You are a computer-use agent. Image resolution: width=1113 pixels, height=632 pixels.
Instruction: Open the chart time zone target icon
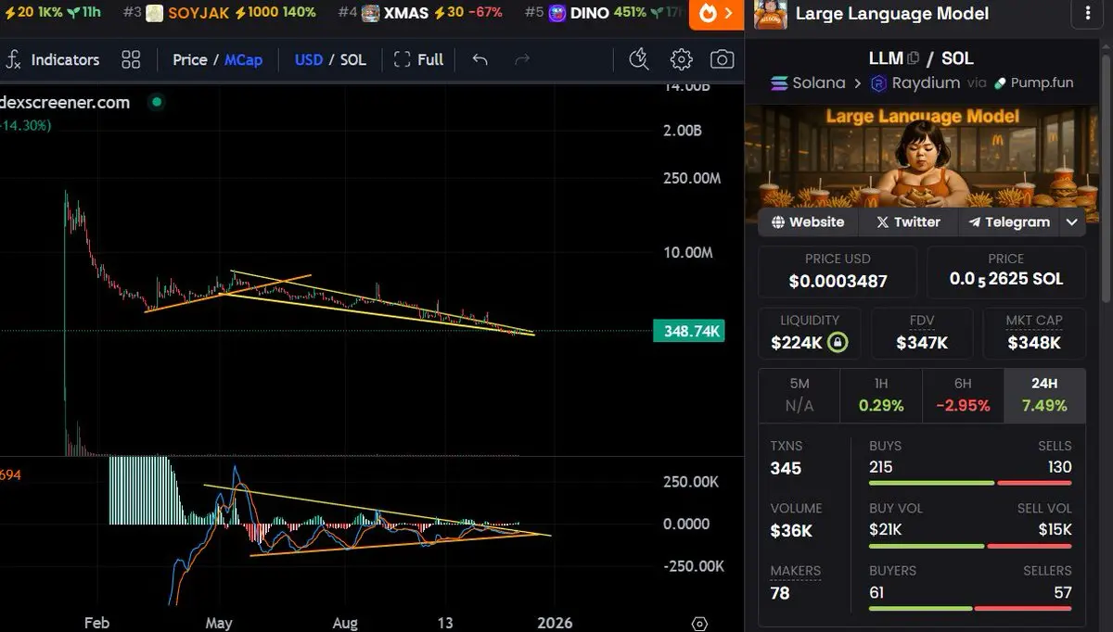[x=700, y=624]
